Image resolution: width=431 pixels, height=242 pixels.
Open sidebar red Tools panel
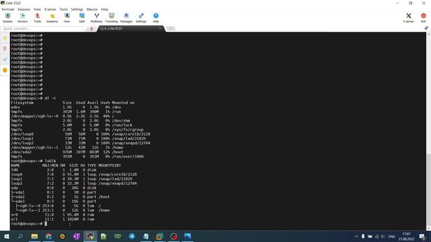pos(5,49)
